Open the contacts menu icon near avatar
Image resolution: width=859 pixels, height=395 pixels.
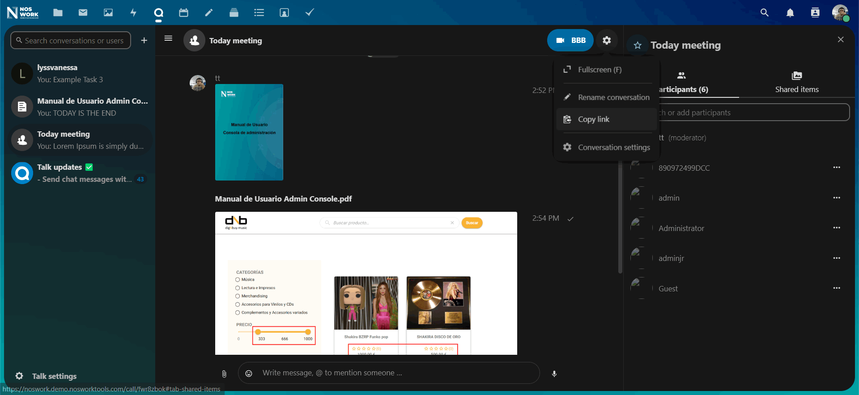pyautogui.click(x=815, y=13)
